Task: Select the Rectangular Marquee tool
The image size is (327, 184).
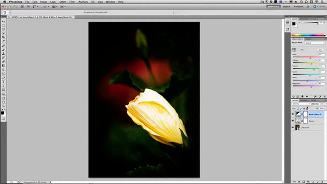Action: point(4,26)
